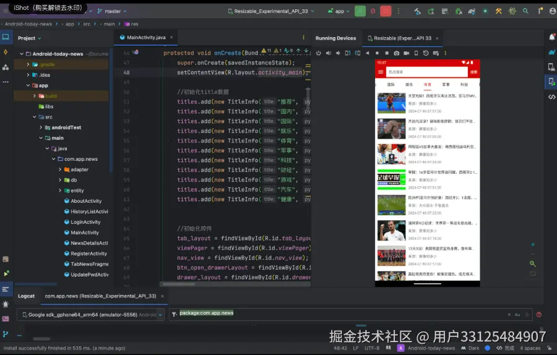Click the emulator Back triangle button
This screenshot has width=557, height=355.
(x=367, y=53)
